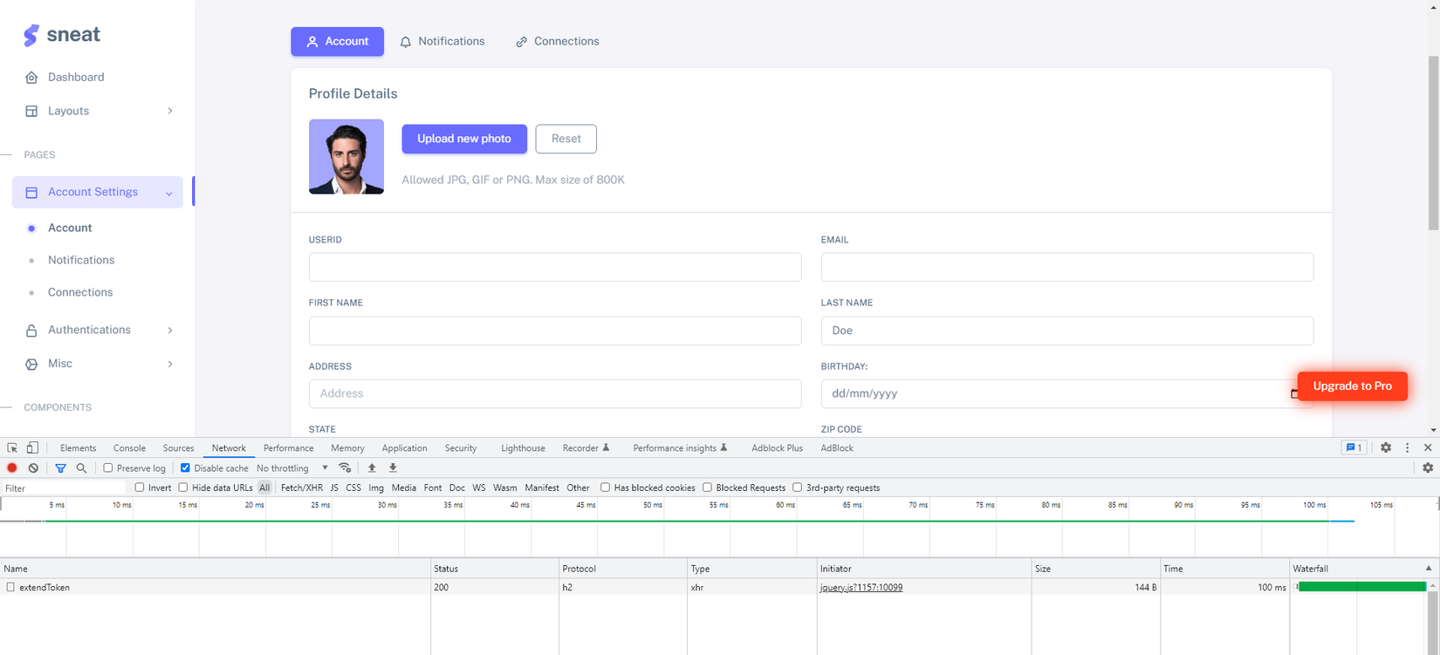Enable the Preserve log checkbox

(108, 468)
